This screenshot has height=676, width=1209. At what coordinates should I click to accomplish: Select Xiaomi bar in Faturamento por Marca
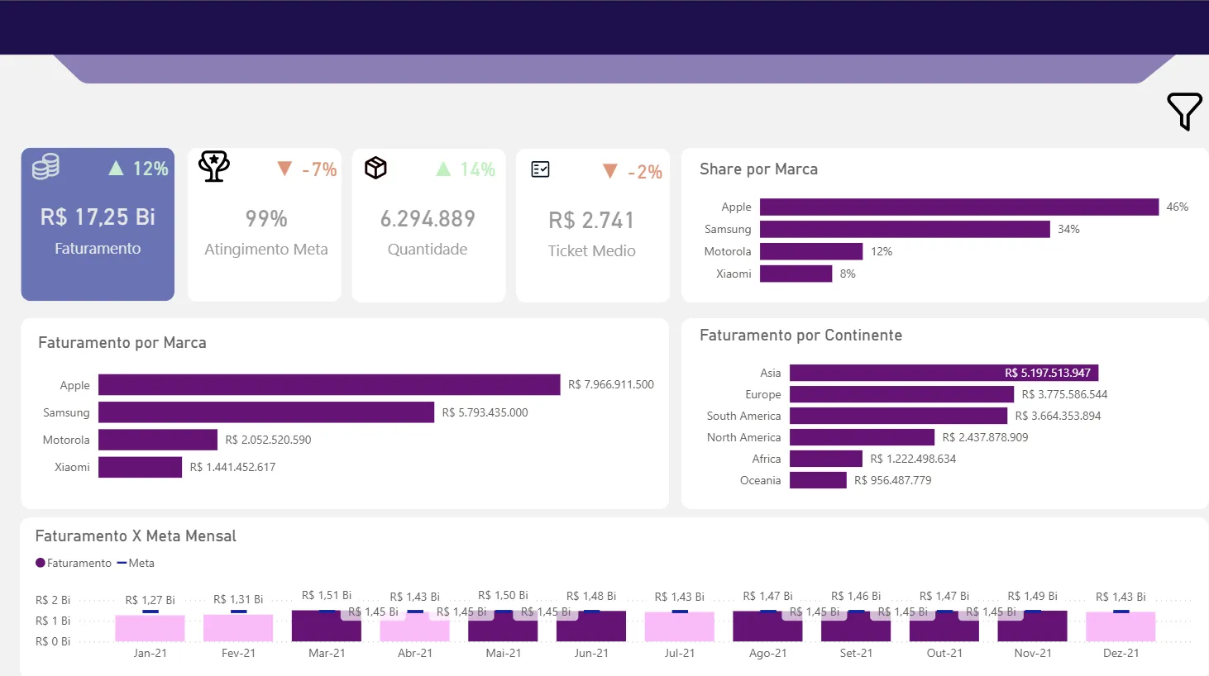tap(140, 467)
